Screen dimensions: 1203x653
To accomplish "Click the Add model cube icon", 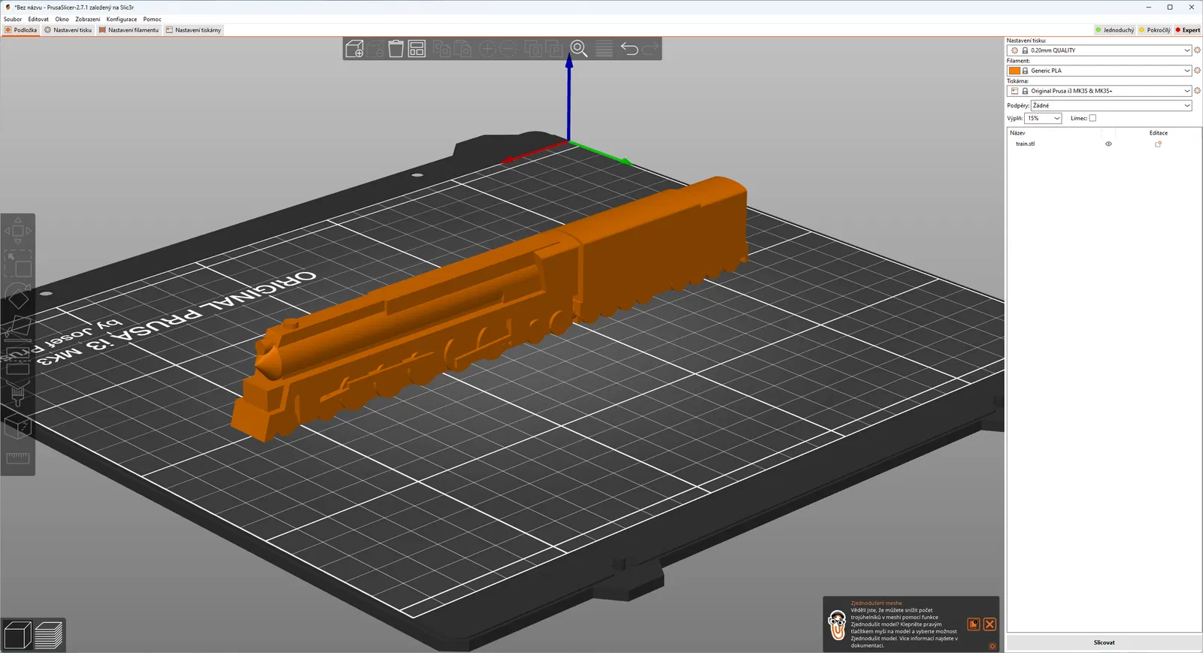I will [x=355, y=49].
